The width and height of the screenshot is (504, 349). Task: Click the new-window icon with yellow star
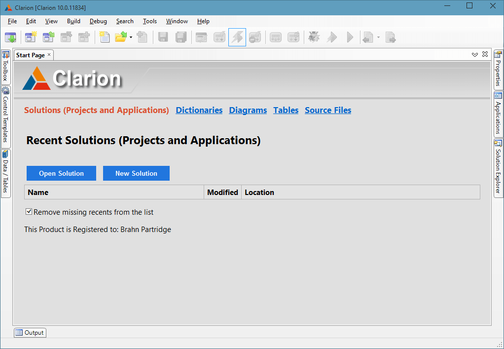(31, 37)
